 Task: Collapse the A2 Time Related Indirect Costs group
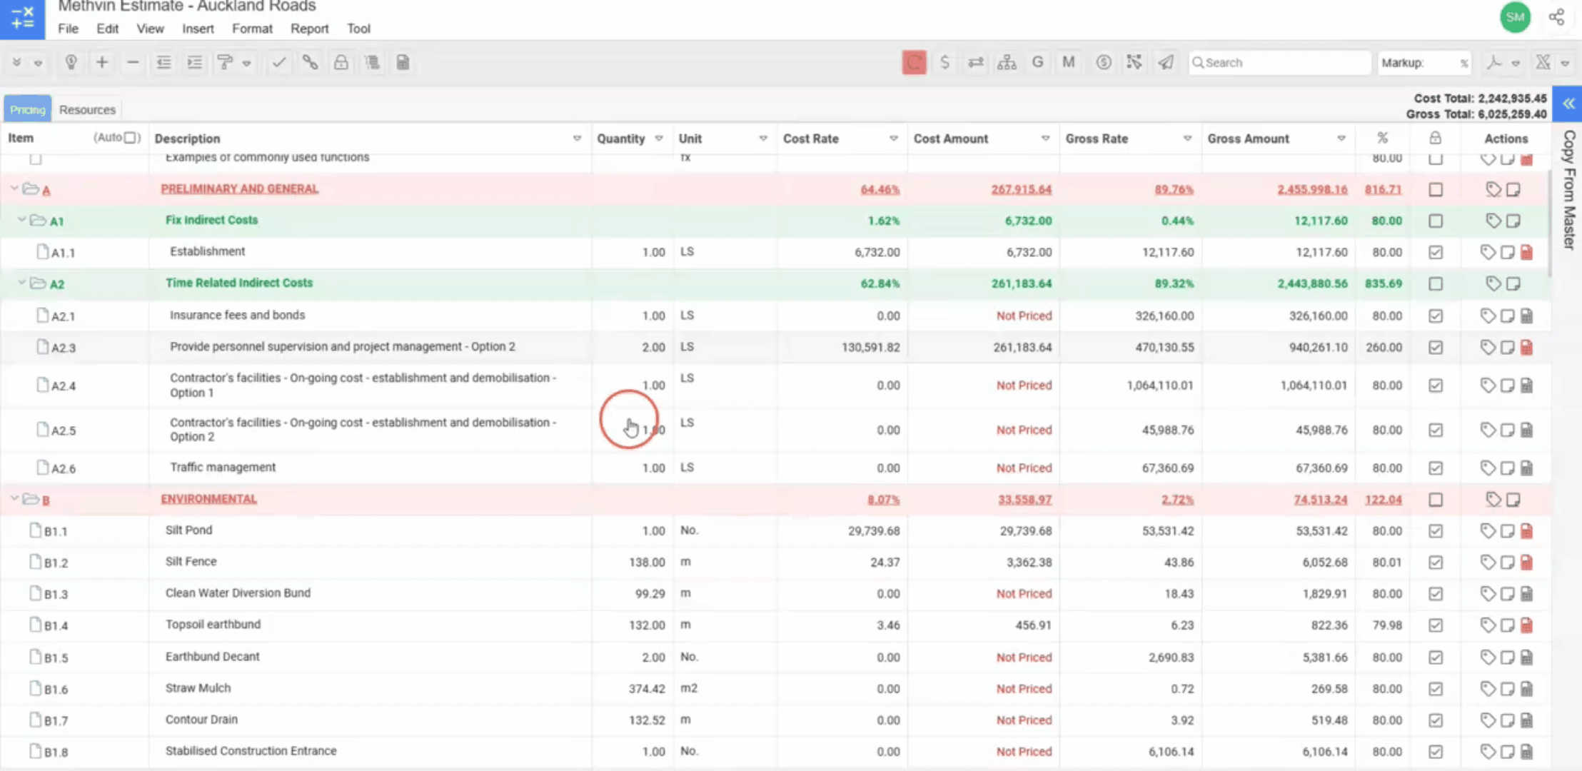click(x=21, y=283)
